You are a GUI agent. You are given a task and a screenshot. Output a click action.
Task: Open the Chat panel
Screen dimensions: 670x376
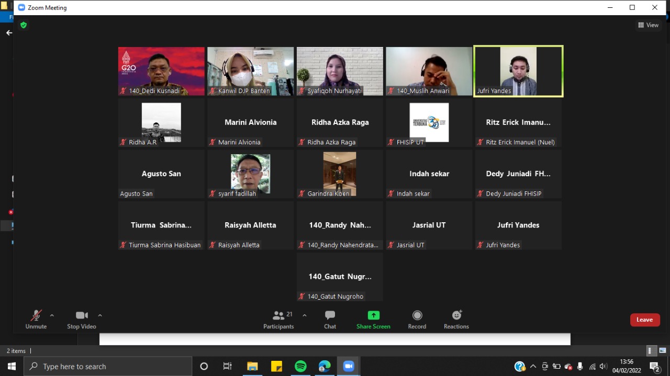[330, 320]
